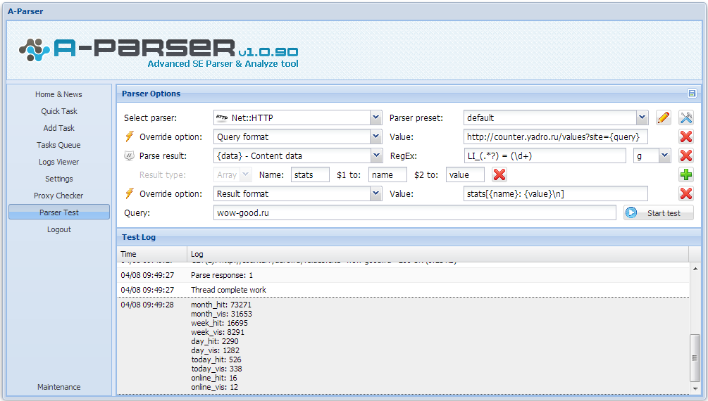Open Proxy Checker page
The width and height of the screenshot is (708, 401).
[x=58, y=196]
